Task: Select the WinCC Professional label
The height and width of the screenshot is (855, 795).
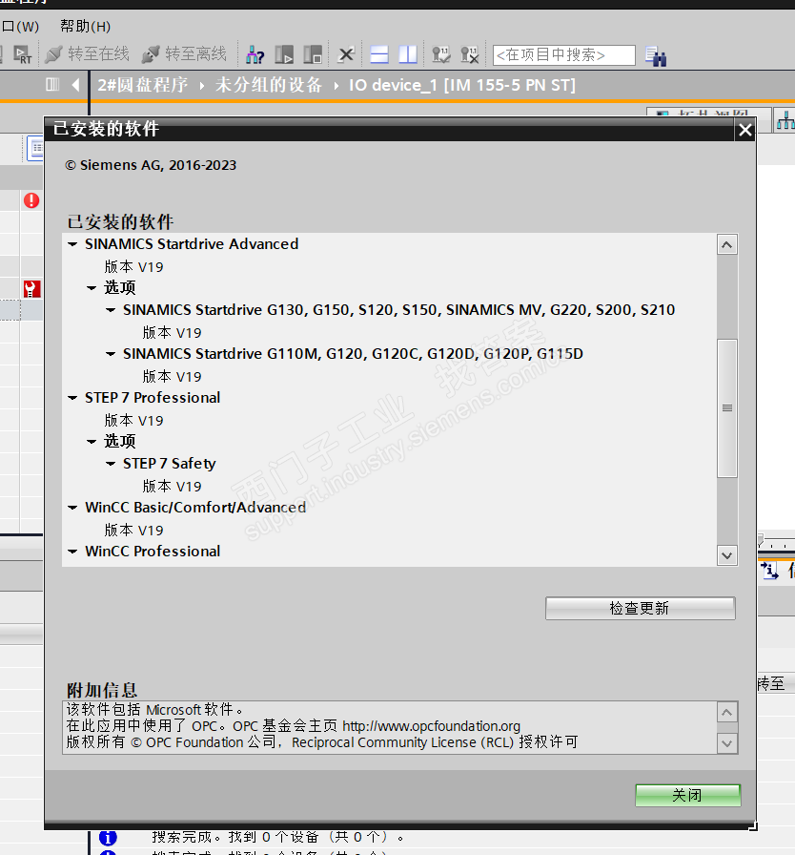Action: click(x=153, y=552)
